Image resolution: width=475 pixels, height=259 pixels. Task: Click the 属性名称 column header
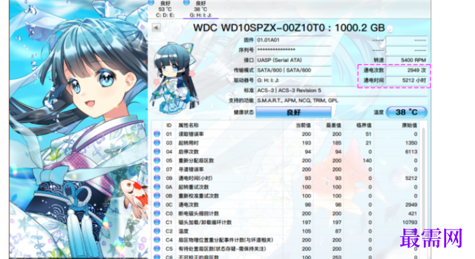(x=189, y=125)
